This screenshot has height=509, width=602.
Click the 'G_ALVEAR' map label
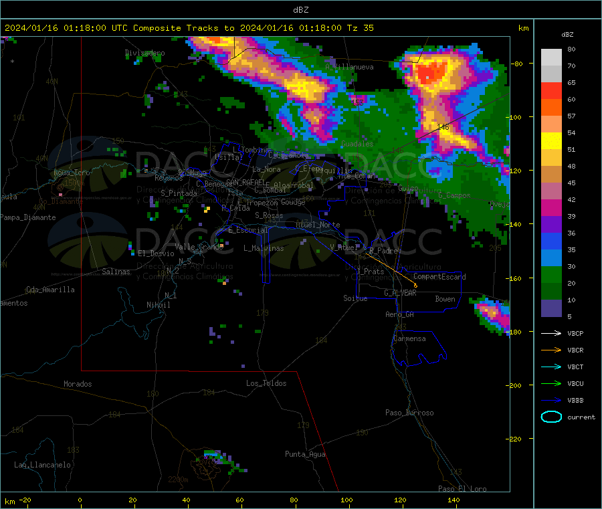pyautogui.click(x=400, y=293)
